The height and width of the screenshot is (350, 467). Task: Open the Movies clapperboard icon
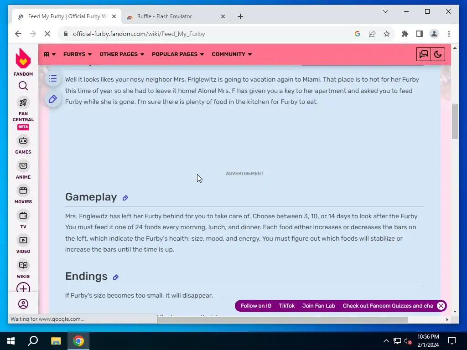[x=23, y=190]
